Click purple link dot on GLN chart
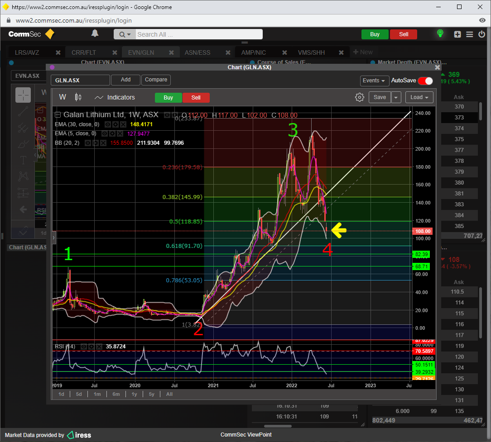This screenshot has width=491, height=442. [x=52, y=67]
